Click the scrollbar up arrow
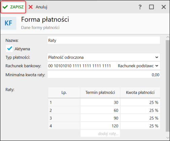Viewport: 170px width, 141px height. click(x=168, y=37)
